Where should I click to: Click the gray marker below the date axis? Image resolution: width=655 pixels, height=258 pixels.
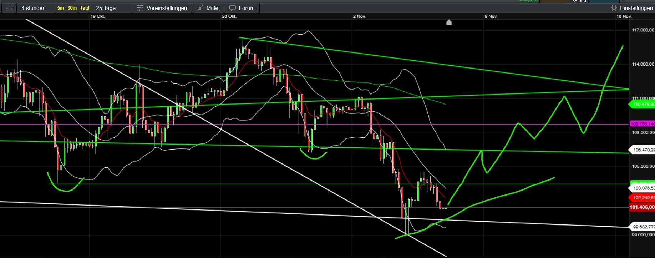449,22
